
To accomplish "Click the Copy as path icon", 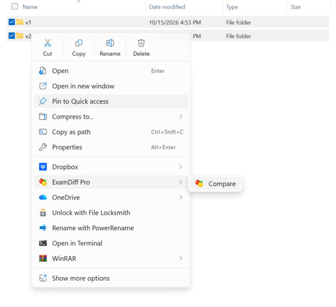I will click(x=43, y=132).
